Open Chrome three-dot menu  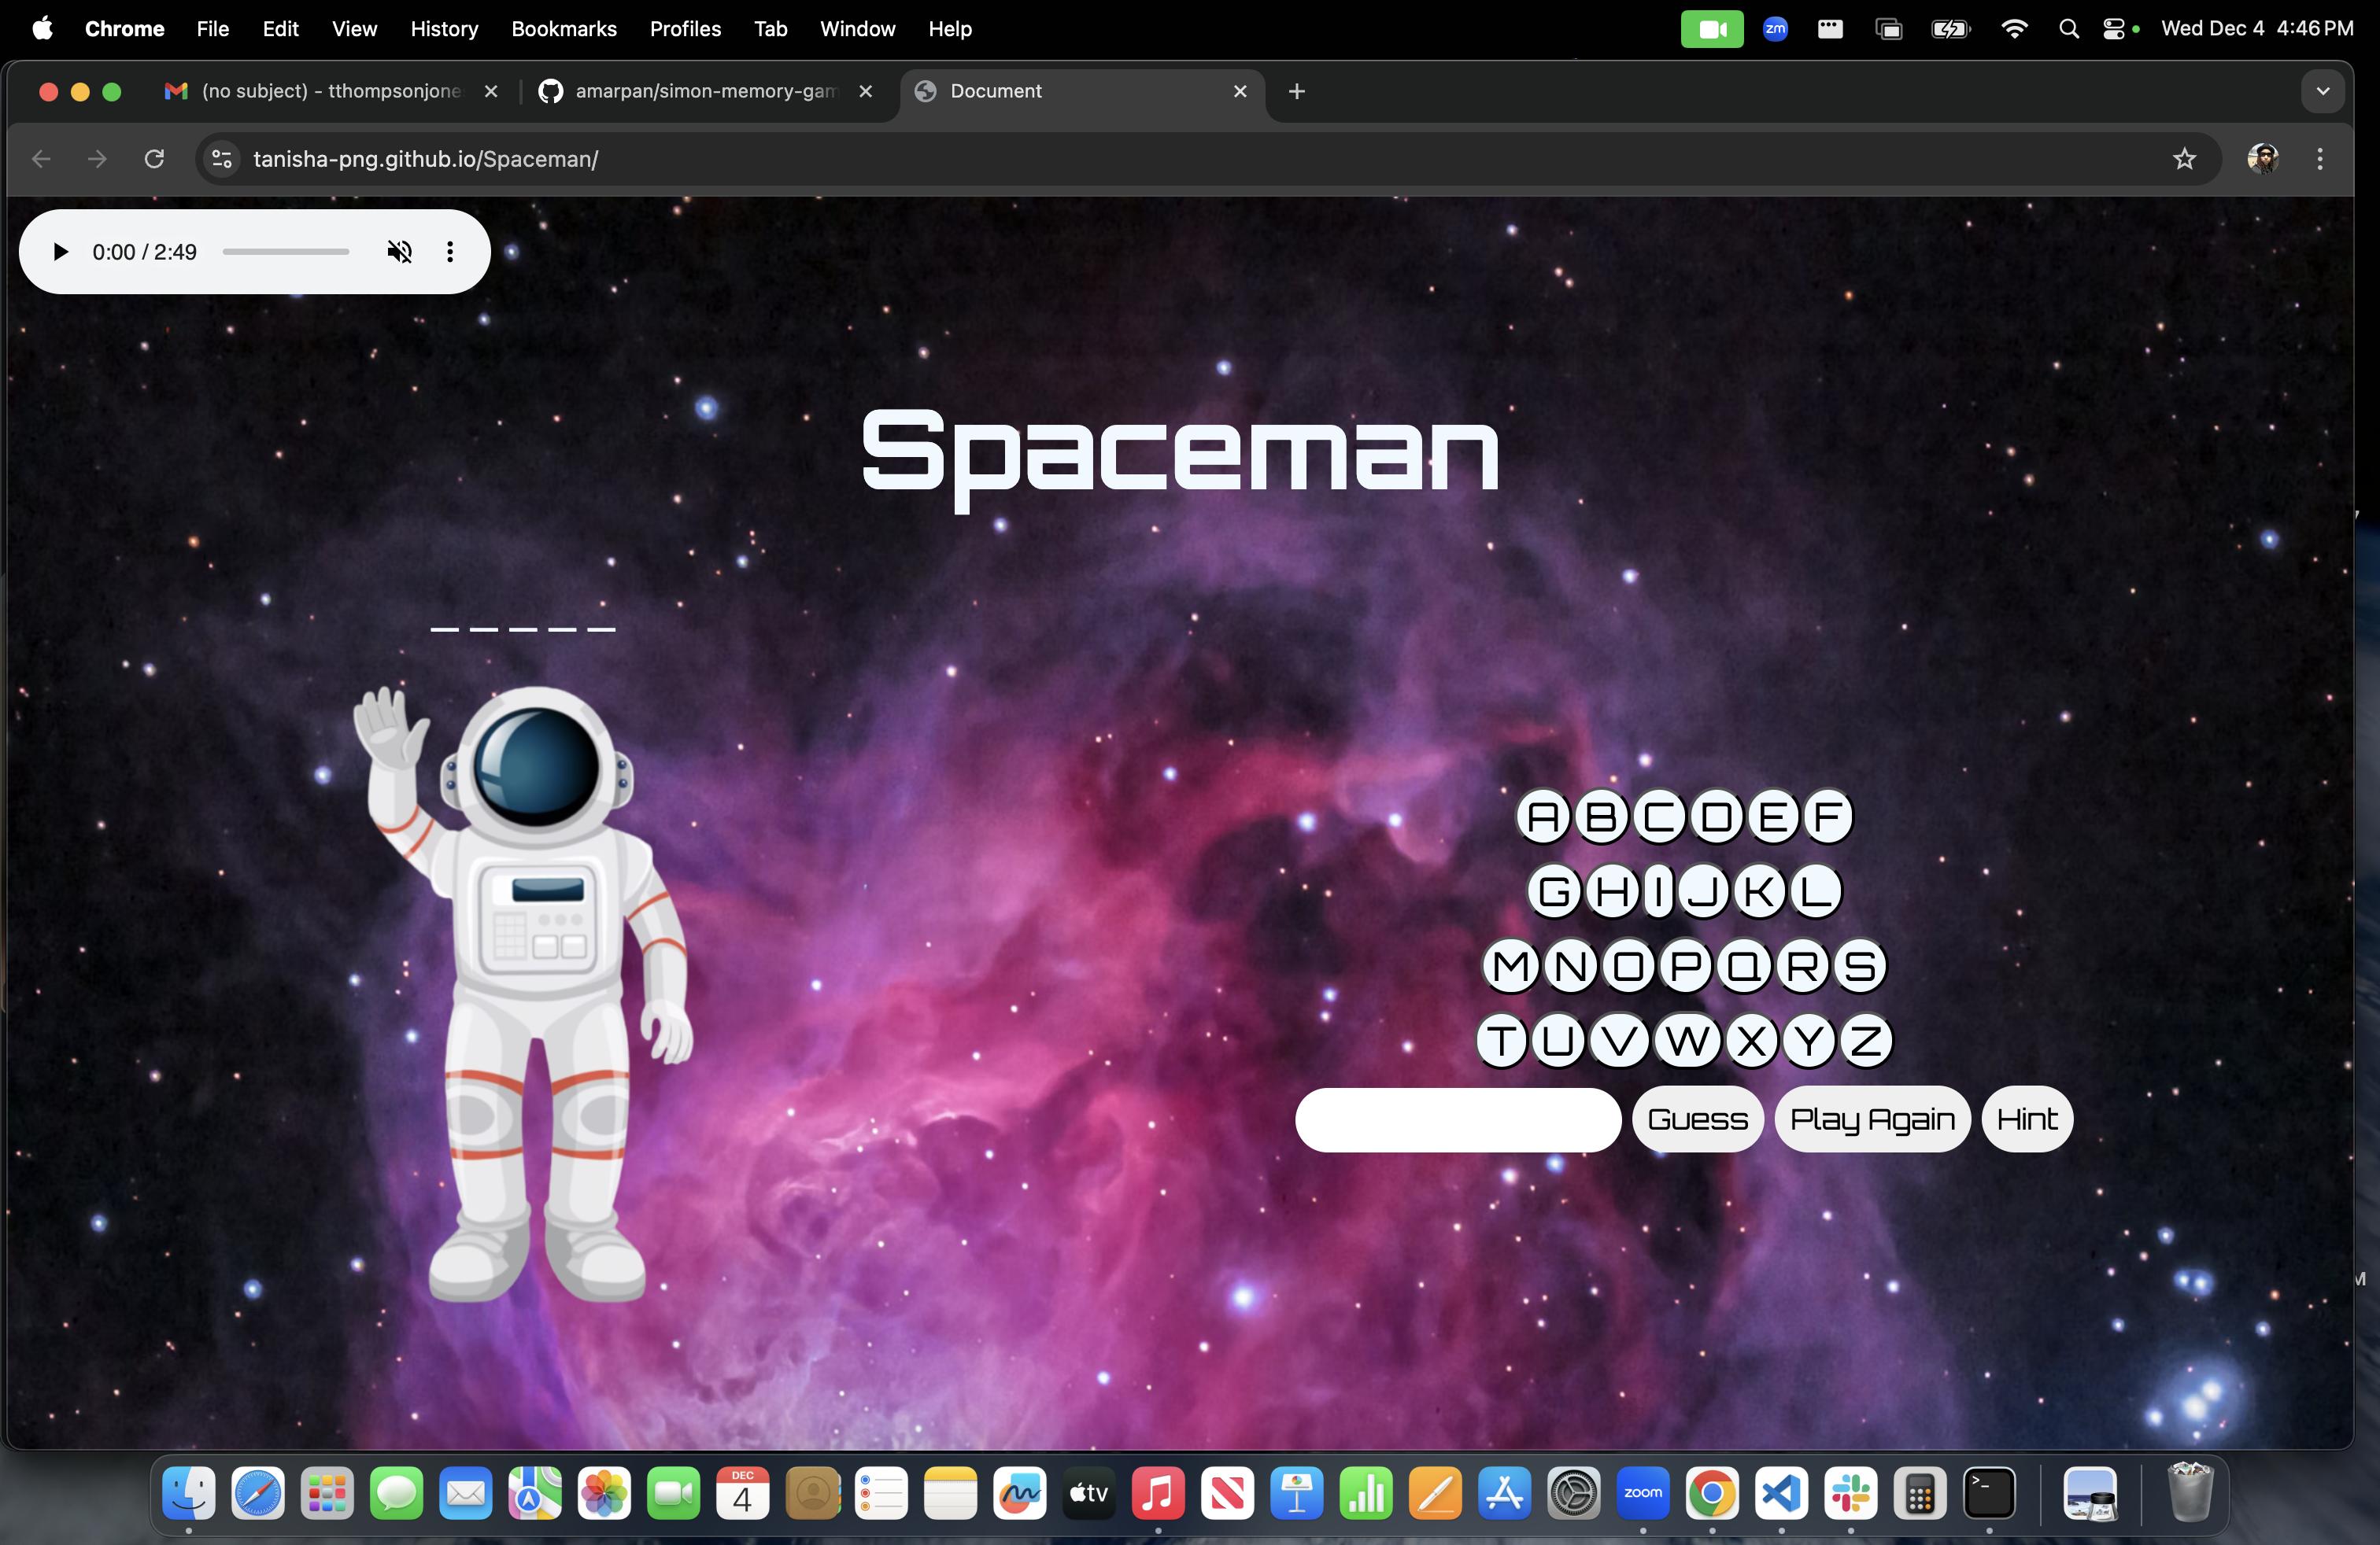point(2320,159)
